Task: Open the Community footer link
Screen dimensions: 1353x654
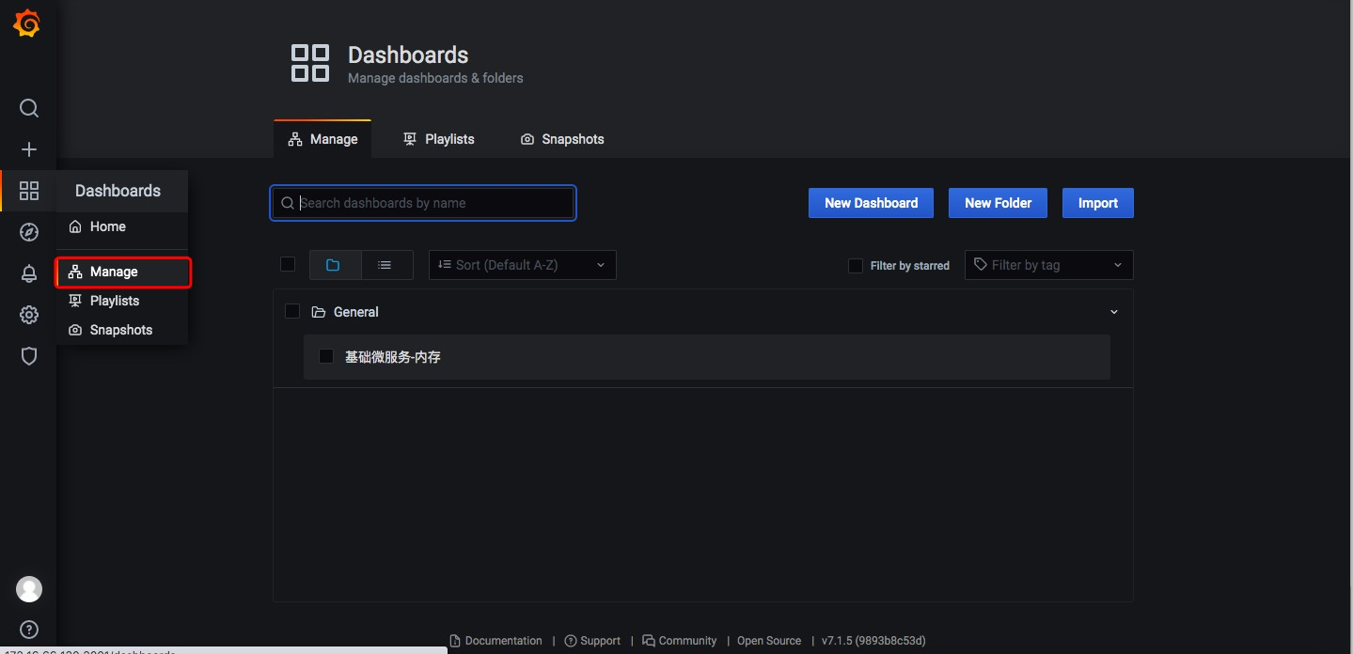Action: (680, 641)
